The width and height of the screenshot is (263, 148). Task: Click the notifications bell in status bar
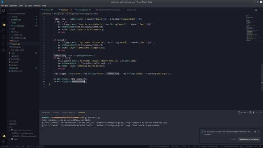[x=261, y=146]
